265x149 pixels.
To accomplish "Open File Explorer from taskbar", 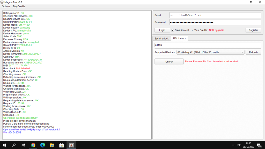I will pos(52,145).
